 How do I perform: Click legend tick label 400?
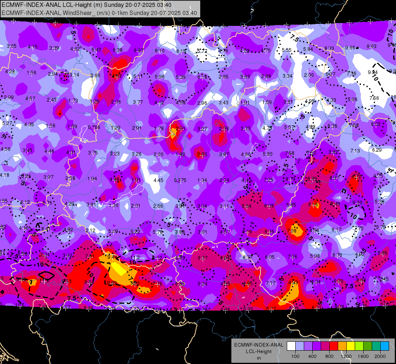(312, 356)
